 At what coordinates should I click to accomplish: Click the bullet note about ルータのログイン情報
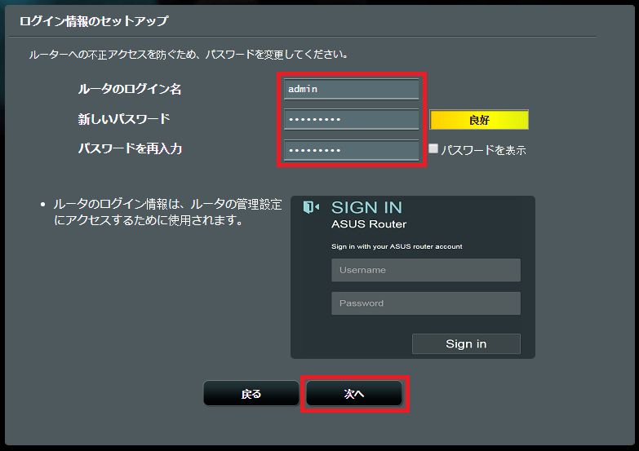point(167,212)
